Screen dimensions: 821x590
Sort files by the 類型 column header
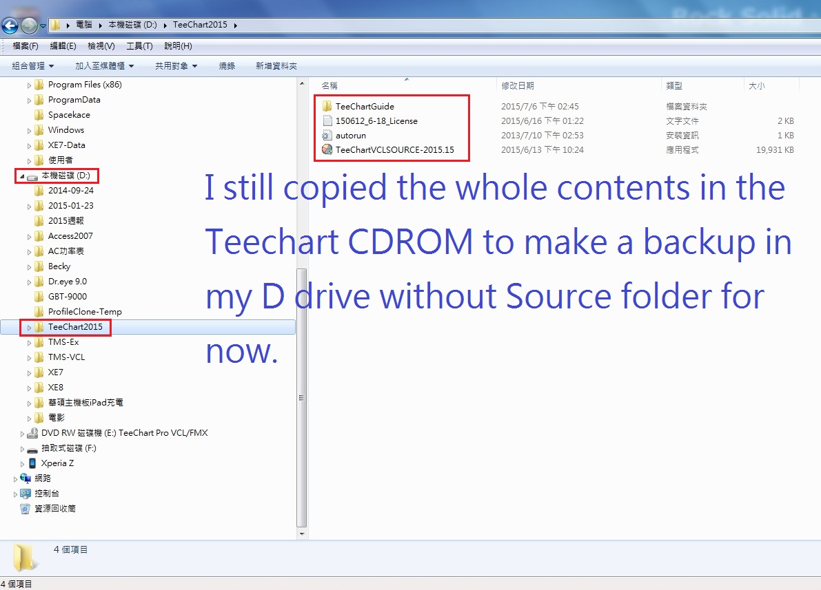coord(702,86)
